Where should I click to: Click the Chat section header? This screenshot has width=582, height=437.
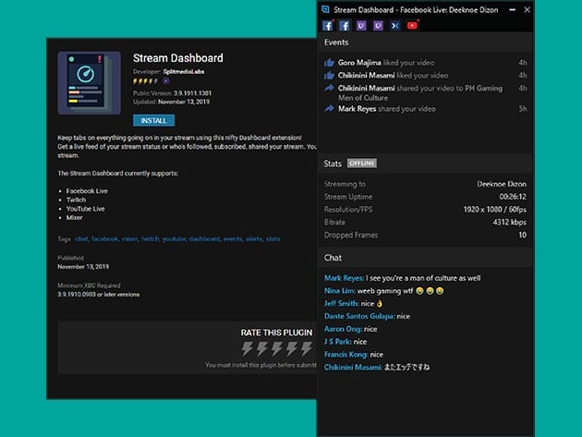tap(333, 258)
